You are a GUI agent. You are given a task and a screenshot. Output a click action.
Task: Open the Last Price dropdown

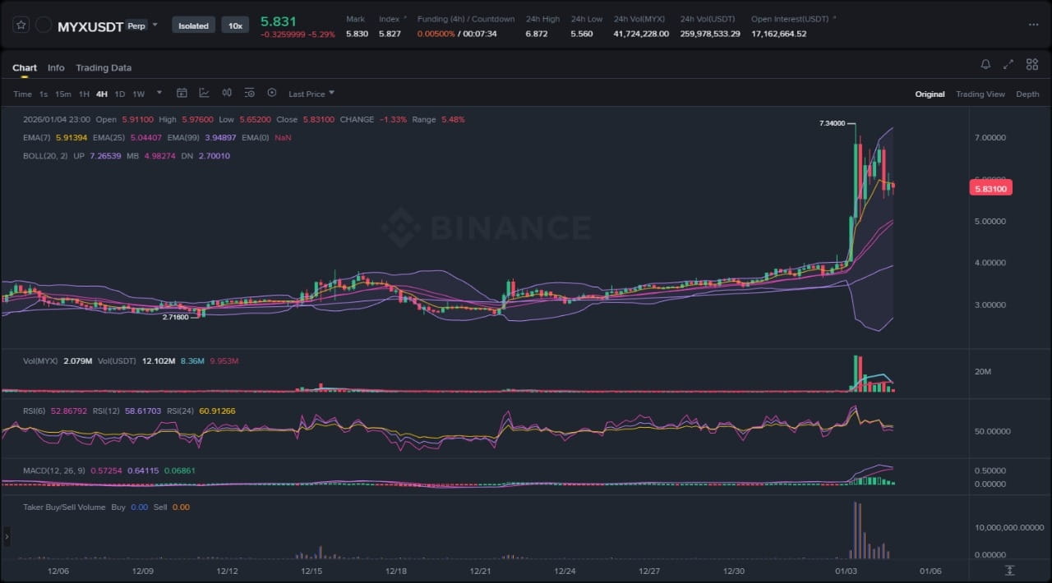click(x=311, y=94)
